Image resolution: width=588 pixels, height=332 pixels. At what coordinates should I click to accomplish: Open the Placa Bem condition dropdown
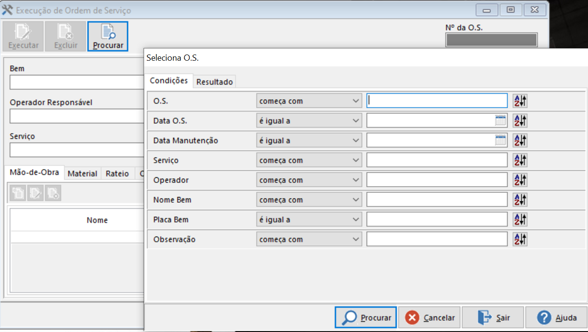click(x=309, y=219)
